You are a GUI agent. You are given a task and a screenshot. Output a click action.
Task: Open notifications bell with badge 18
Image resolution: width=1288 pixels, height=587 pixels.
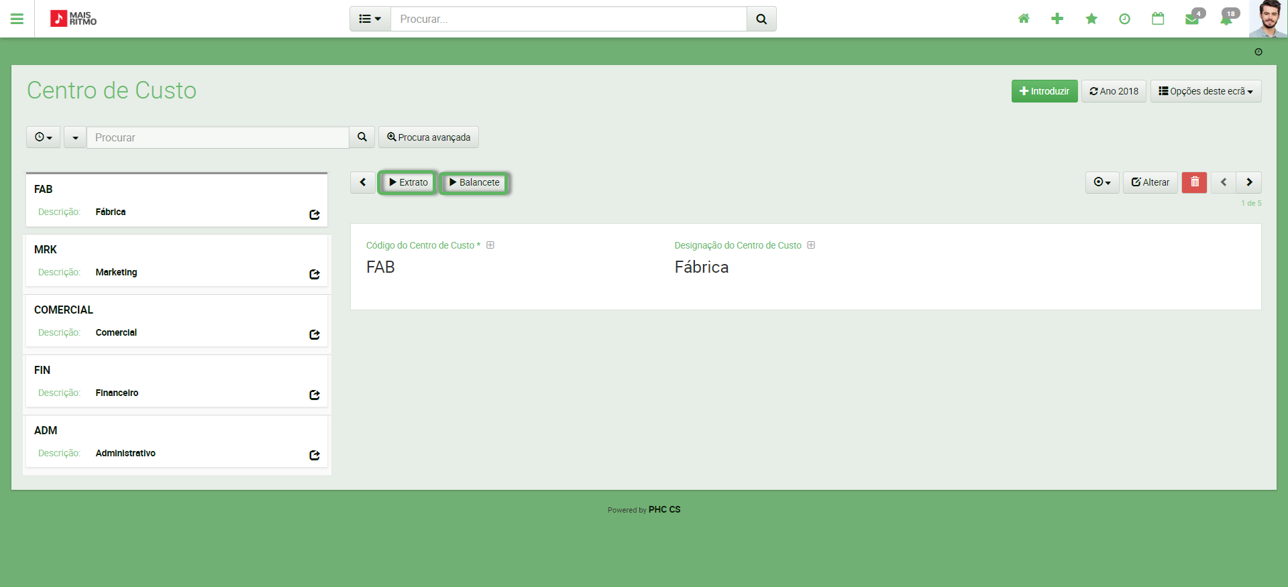(x=1226, y=19)
